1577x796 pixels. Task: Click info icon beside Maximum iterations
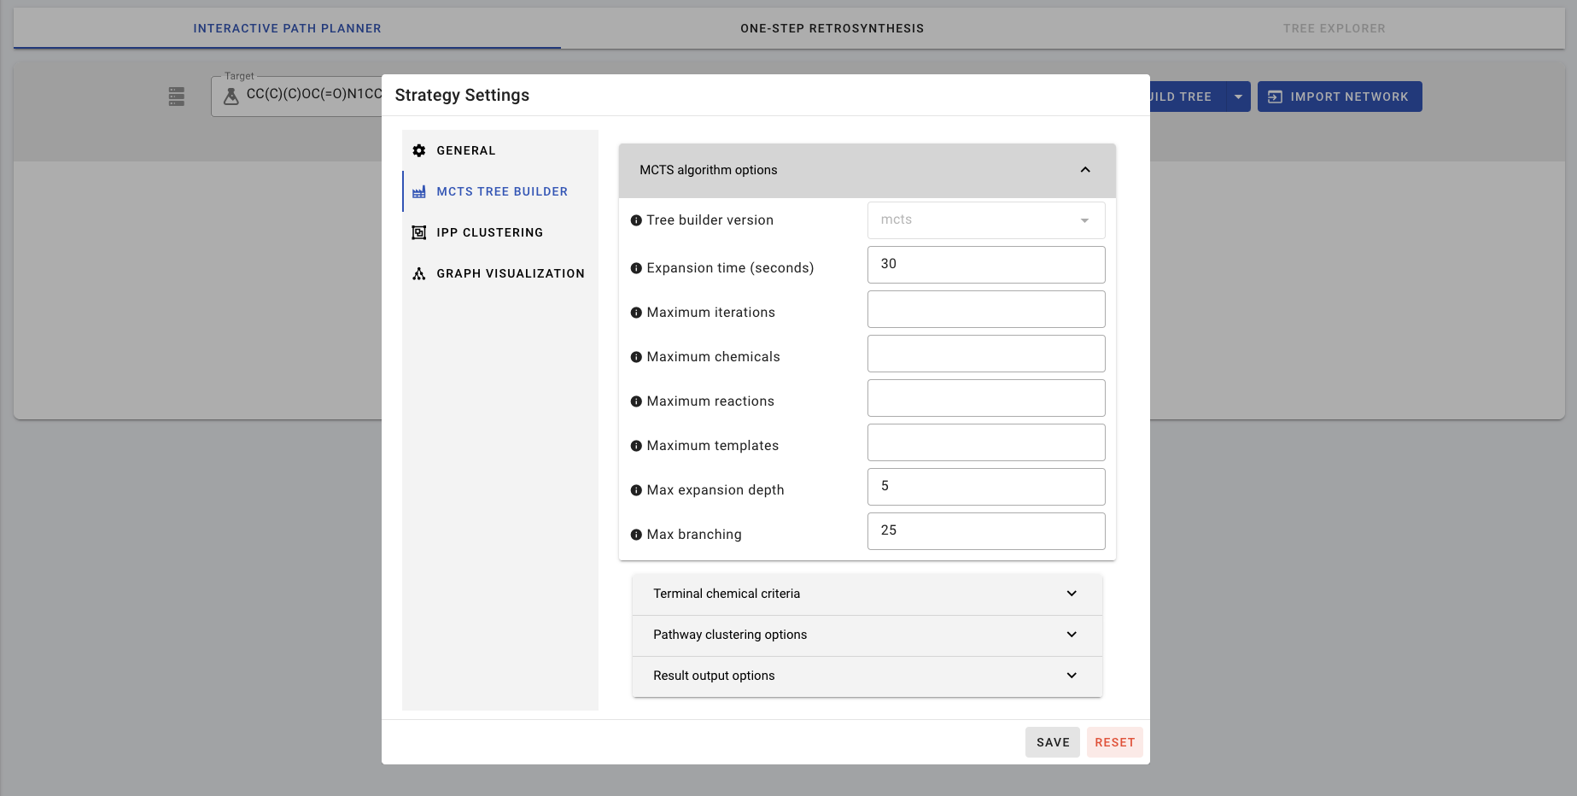coord(636,313)
